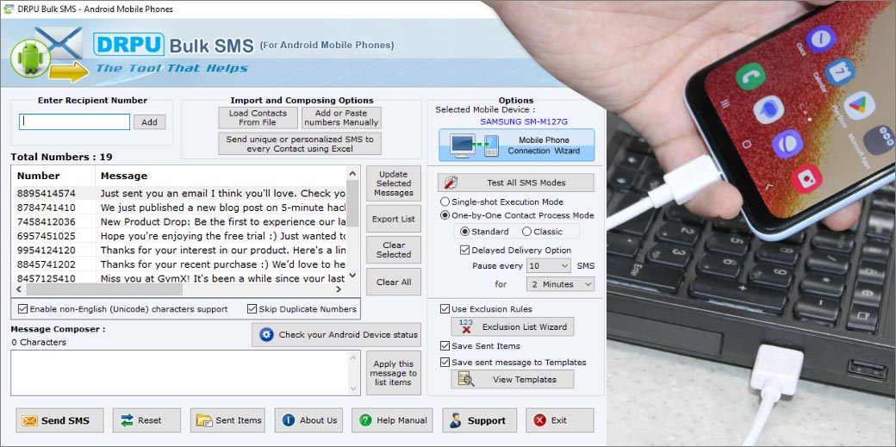Click the Send SMS envelope icon

(x=29, y=420)
